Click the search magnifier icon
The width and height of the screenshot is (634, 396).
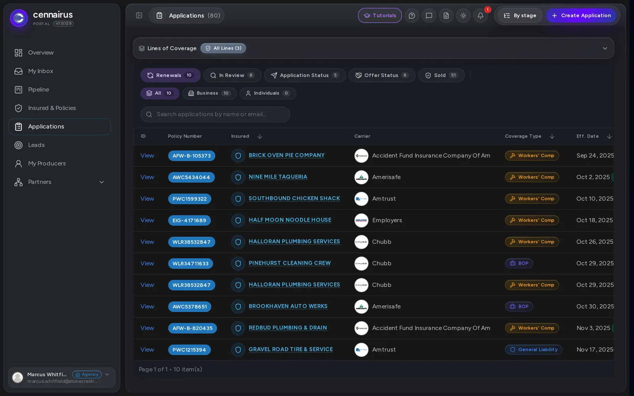pyautogui.click(x=149, y=114)
